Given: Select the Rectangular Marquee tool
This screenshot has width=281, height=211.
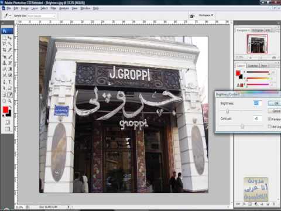Looking at the screenshot, I should (5, 38).
